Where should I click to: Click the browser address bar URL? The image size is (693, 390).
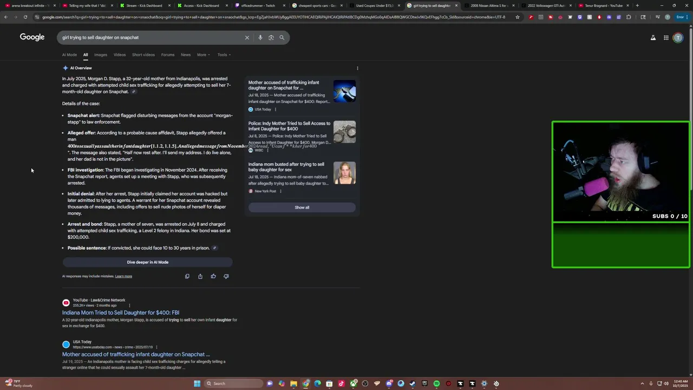pos(273,17)
